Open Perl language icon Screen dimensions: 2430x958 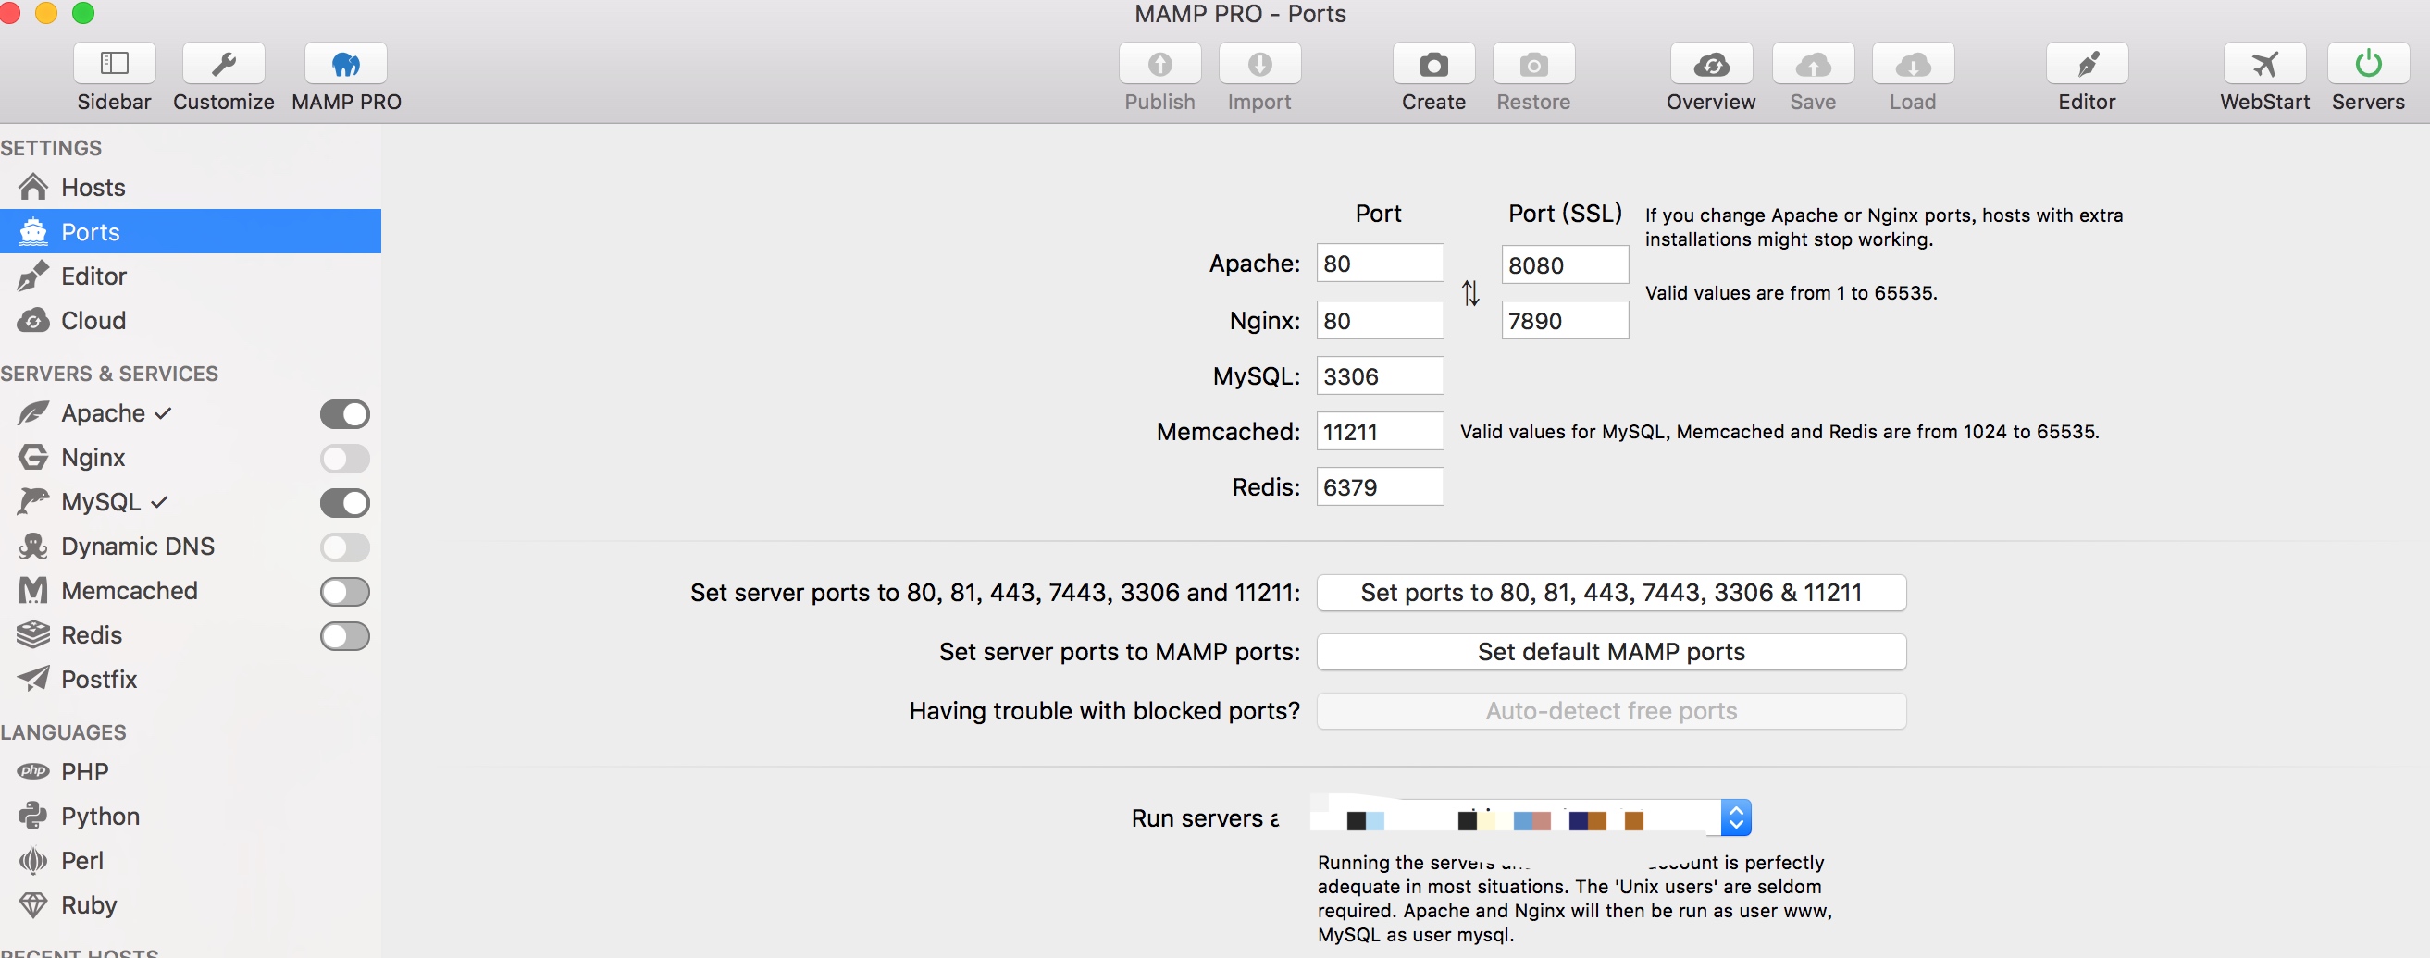pos(33,860)
